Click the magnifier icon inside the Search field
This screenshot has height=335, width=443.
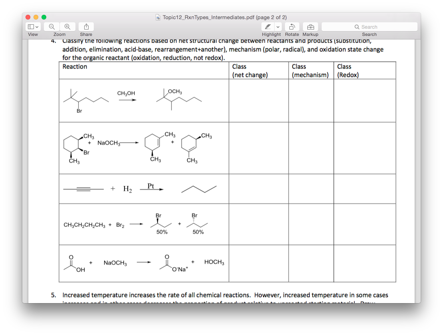point(357,27)
